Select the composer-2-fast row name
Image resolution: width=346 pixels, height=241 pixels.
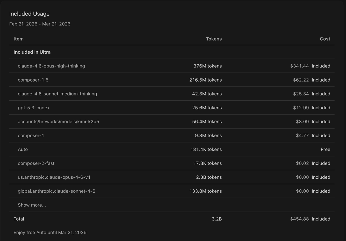[36, 163]
